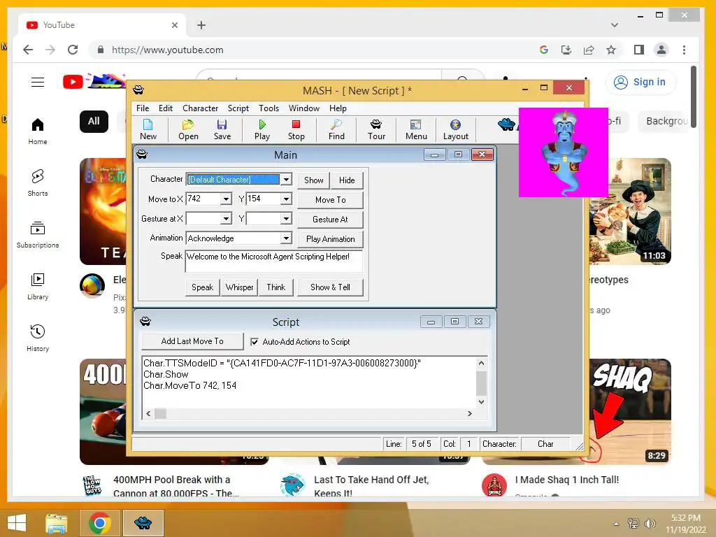The height and width of the screenshot is (537, 716).
Task: Click Add Last Move To button
Action: 192,341
